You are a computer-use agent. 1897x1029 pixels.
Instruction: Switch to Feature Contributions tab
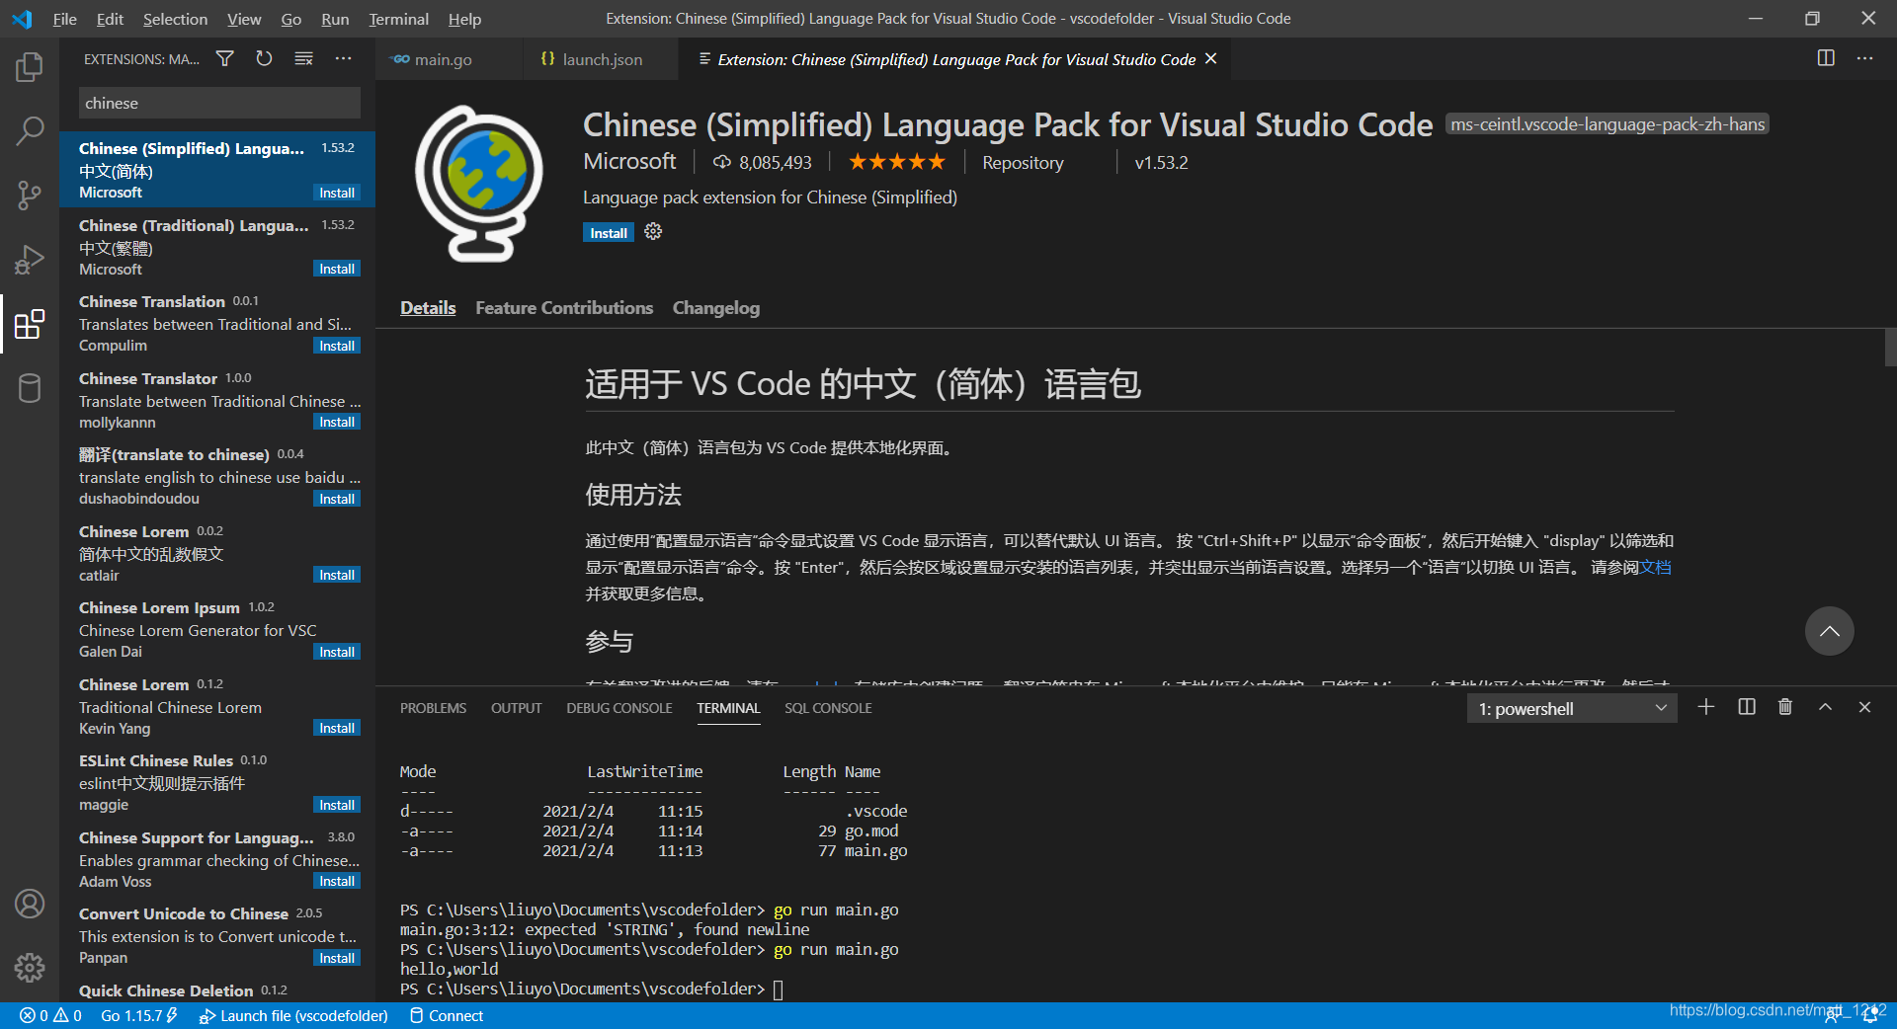pos(564,308)
